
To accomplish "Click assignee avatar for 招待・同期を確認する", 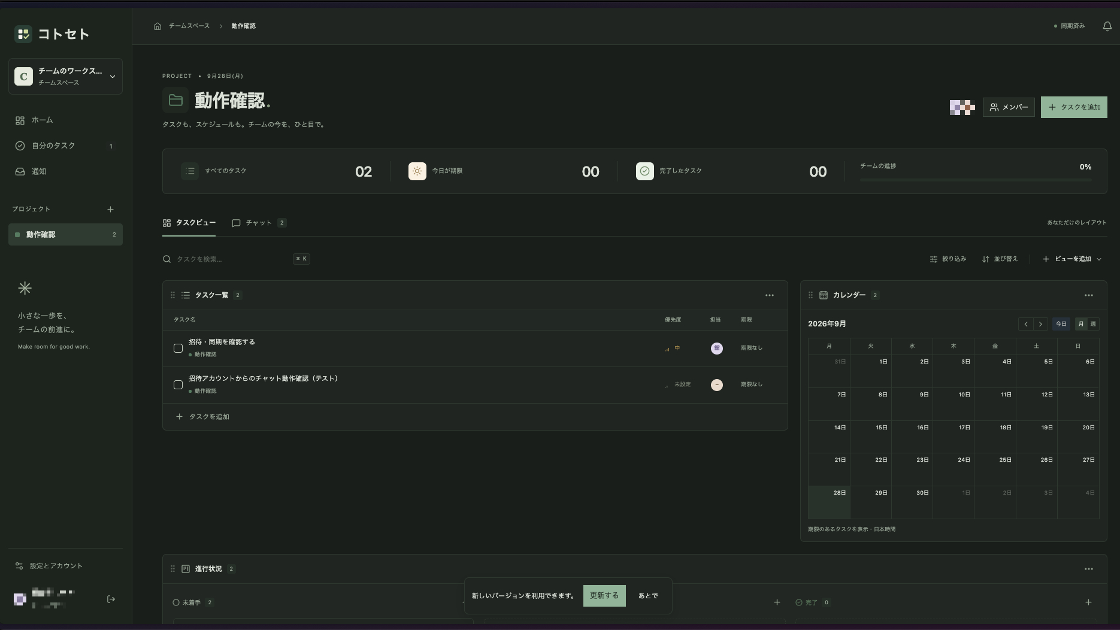I will [716, 349].
